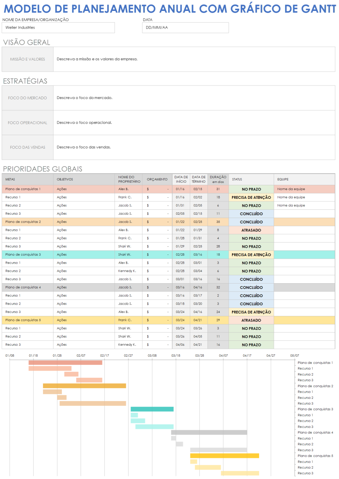Viewport: 339px width, 479px height.
Task: Click the Plano de conquistas 1 goal cell
Action: (23, 189)
